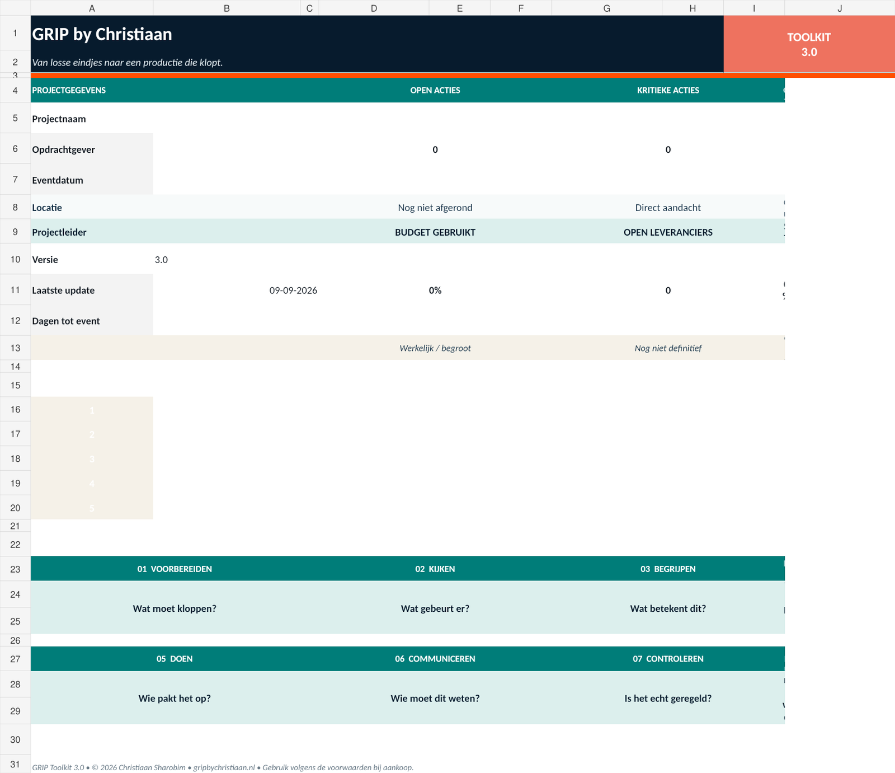
Task: Click the Projectleider label cell
Action: pyautogui.click(x=92, y=232)
